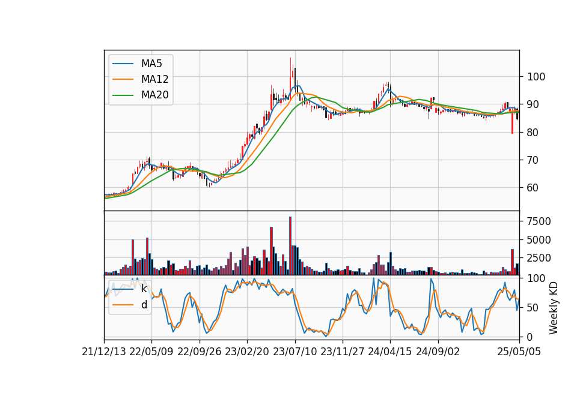The height and width of the screenshot is (414, 577).
Task: Click the volume axis value 2500
Action: point(539,258)
